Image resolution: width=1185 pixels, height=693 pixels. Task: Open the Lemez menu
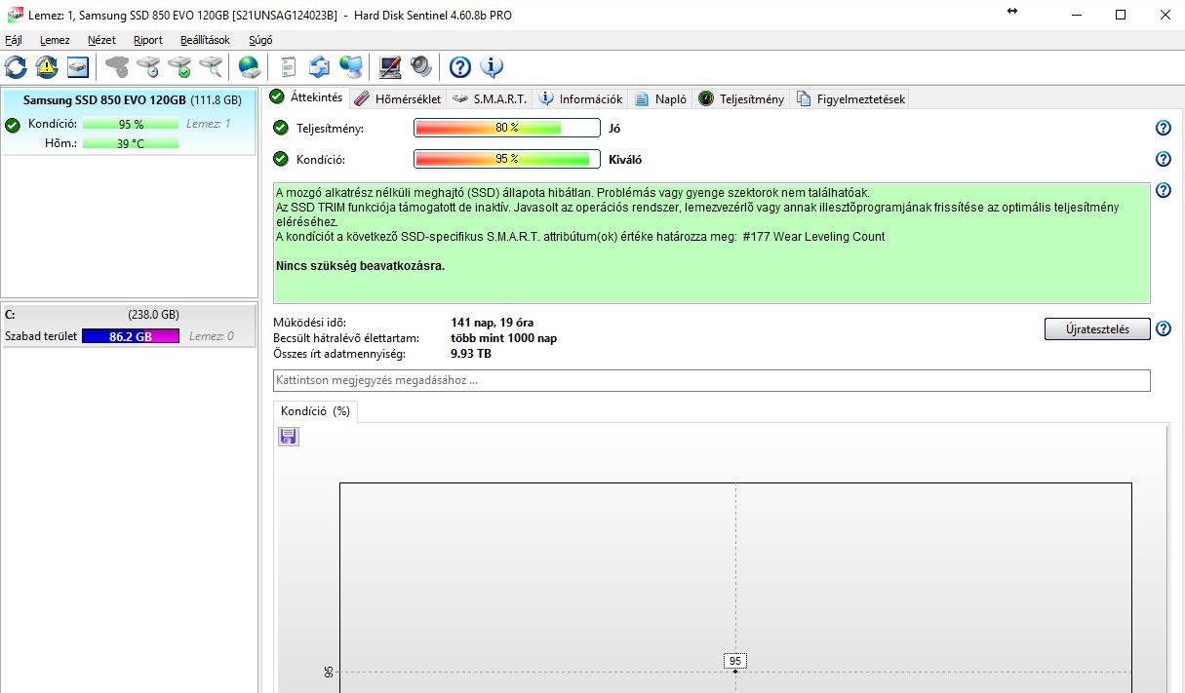coord(55,40)
